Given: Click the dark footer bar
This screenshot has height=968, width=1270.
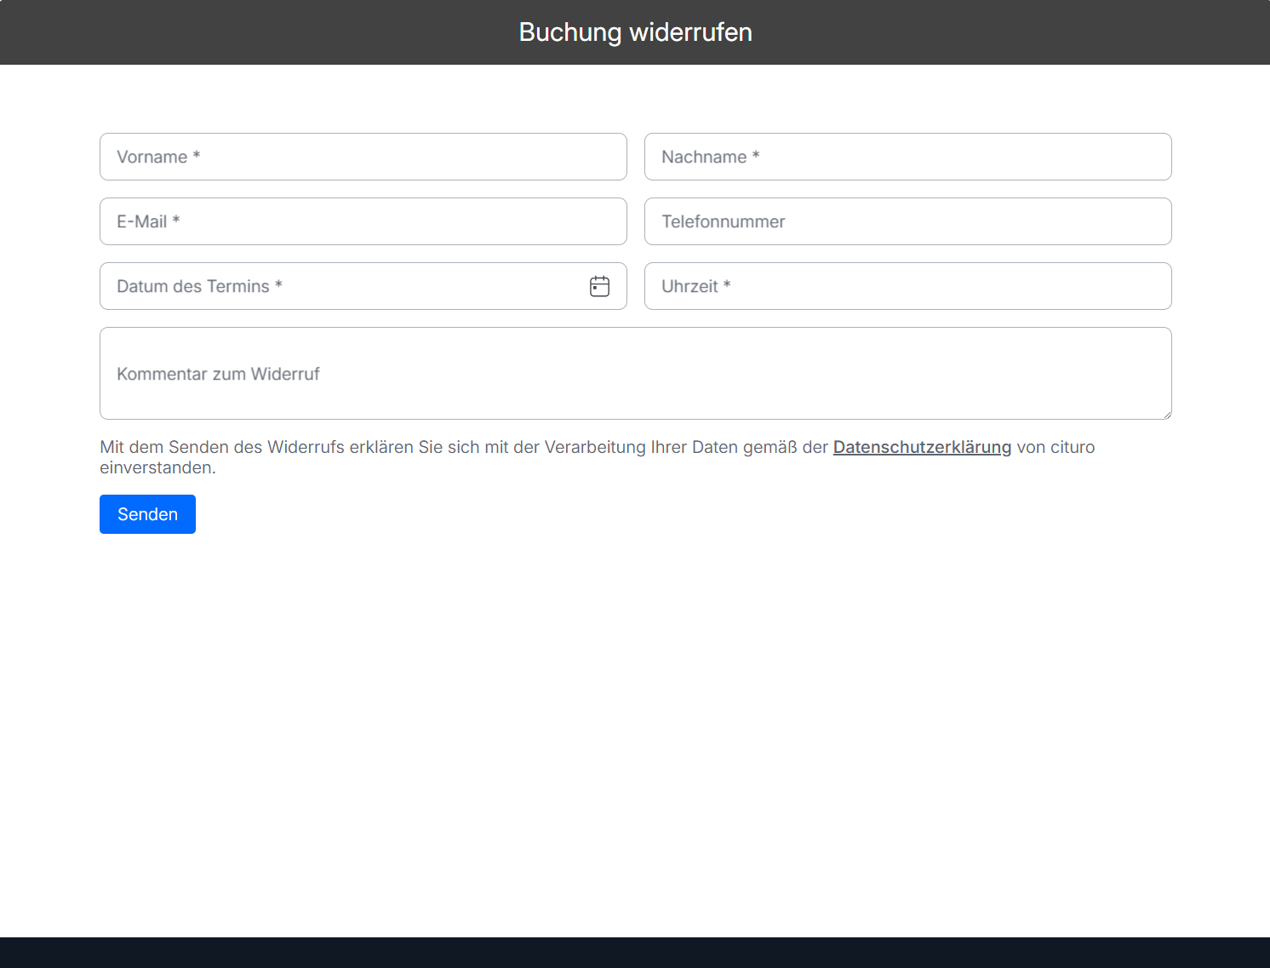Looking at the screenshot, I should pyautogui.click(x=635, y=953).
